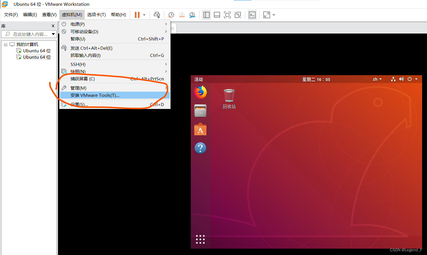Image resolution: width=427 pixels, height=255 pixels.
Task: Revert to snapshot using the toolbar icon
Action: pos(182,15)
